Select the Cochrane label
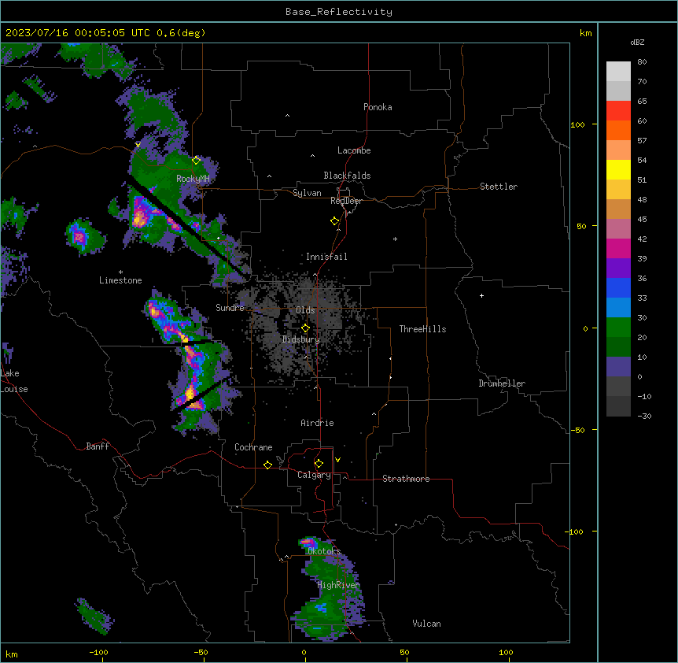Image resolution: width=678 pixels, height=663 pixels. point(253,447)
